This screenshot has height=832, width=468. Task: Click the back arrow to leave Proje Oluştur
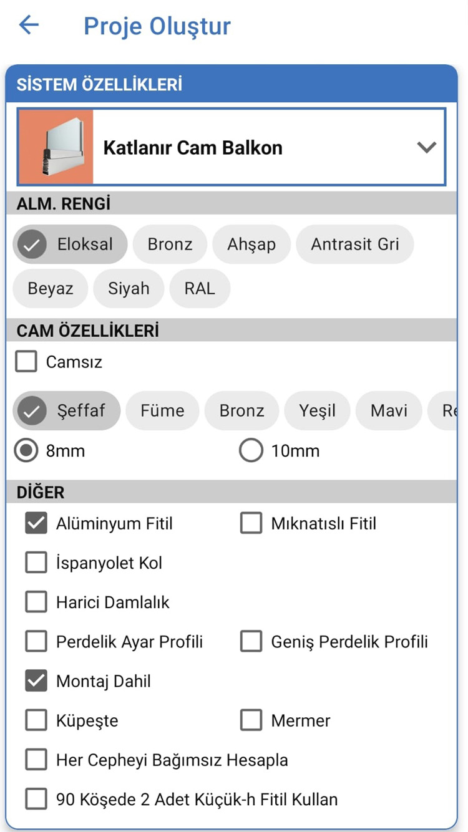pyautogui.click(x=28, y=25)
